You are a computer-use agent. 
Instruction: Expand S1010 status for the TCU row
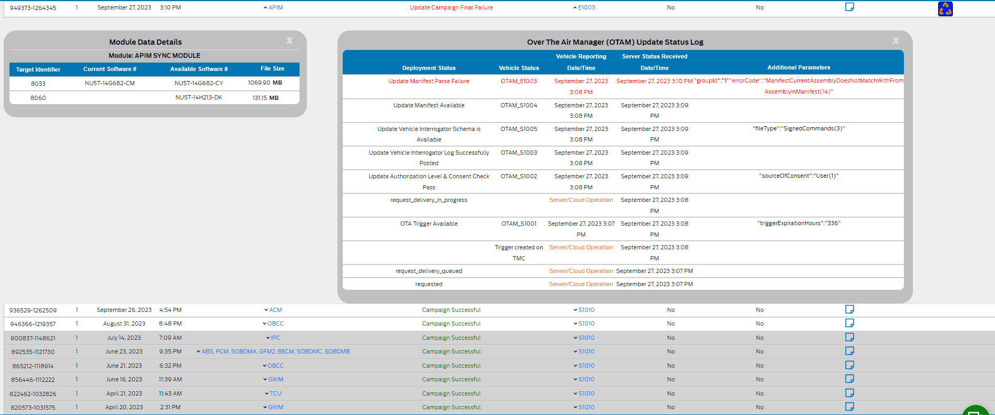pos(583,393)
